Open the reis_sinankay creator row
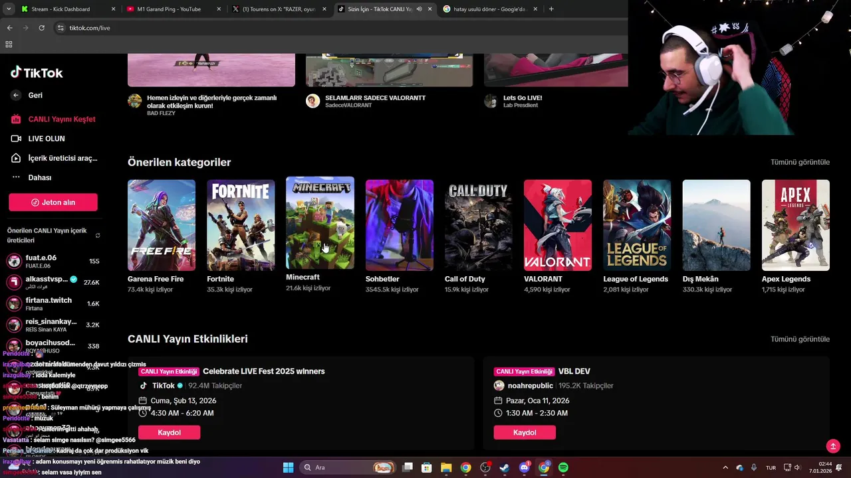The width and height of the screenshot is (851, 478). click(53, 325)
